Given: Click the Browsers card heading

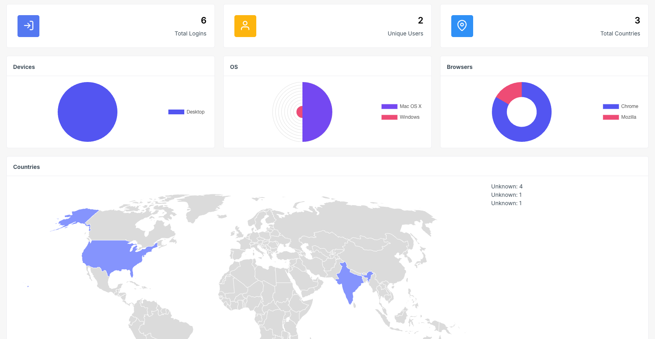Looking at the screenshot, I should tap(460, 67).
